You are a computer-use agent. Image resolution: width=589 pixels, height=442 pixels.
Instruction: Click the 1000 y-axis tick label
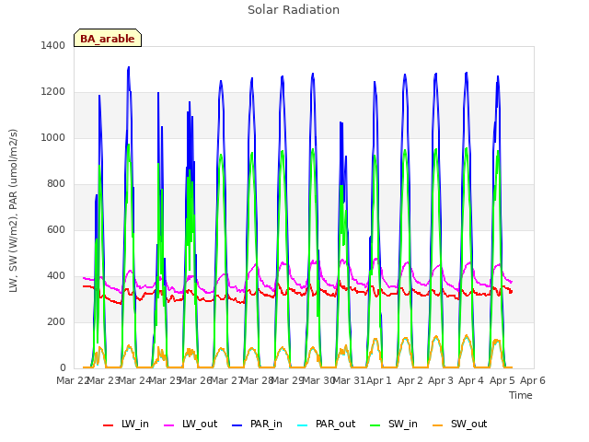[53, 137]
